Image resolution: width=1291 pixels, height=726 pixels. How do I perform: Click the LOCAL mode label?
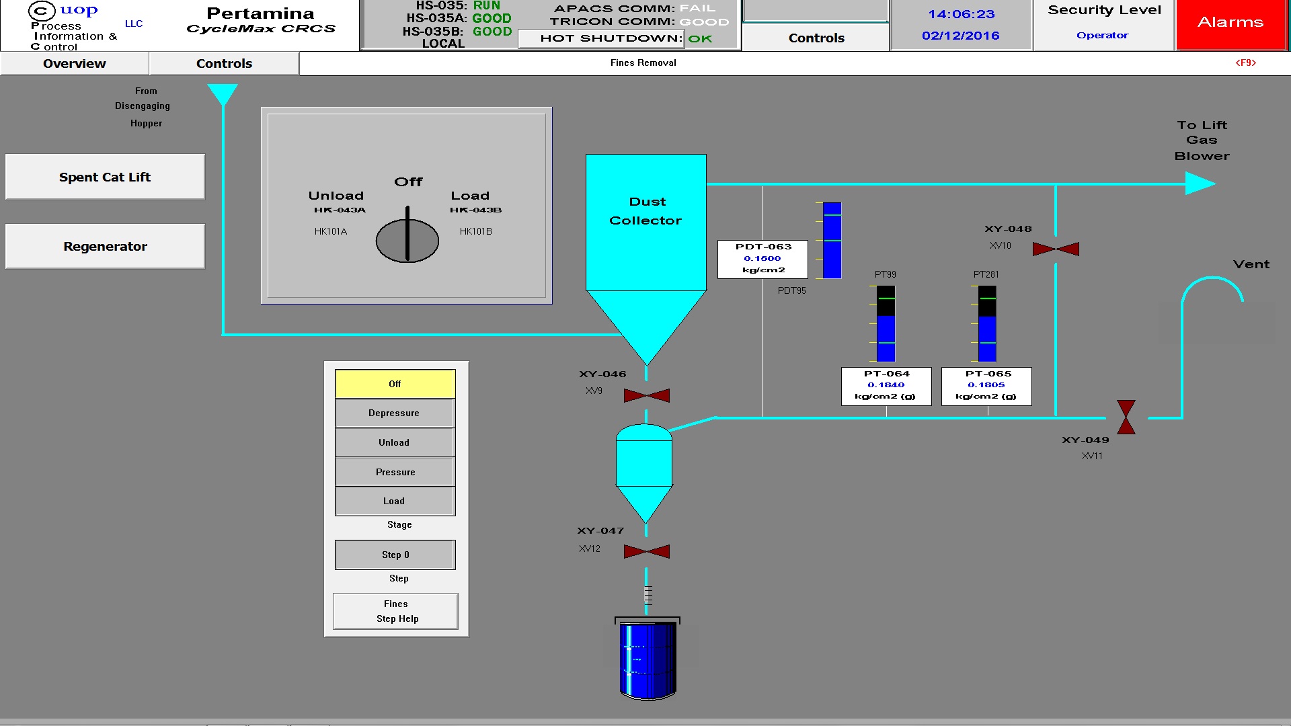(x=443, y=44)
